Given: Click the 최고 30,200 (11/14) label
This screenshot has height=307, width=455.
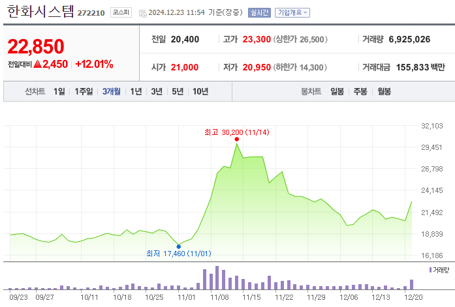Looking at the screenshot, I should [x=237, y=132].
